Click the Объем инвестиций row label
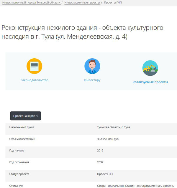The height and width of the screenshot is (188, 177). pyautogui.click(x=22, y=139)
